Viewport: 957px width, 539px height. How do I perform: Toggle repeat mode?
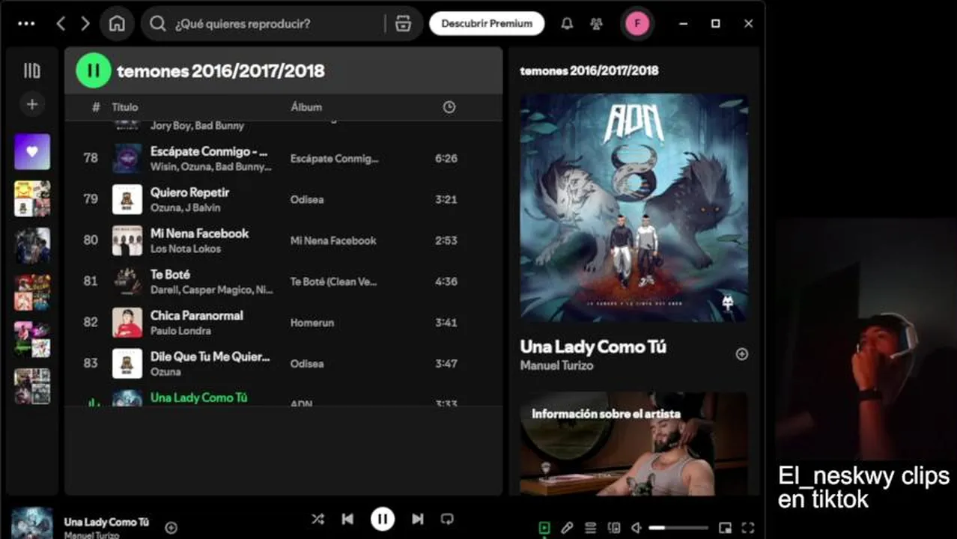tap(447, 519)
